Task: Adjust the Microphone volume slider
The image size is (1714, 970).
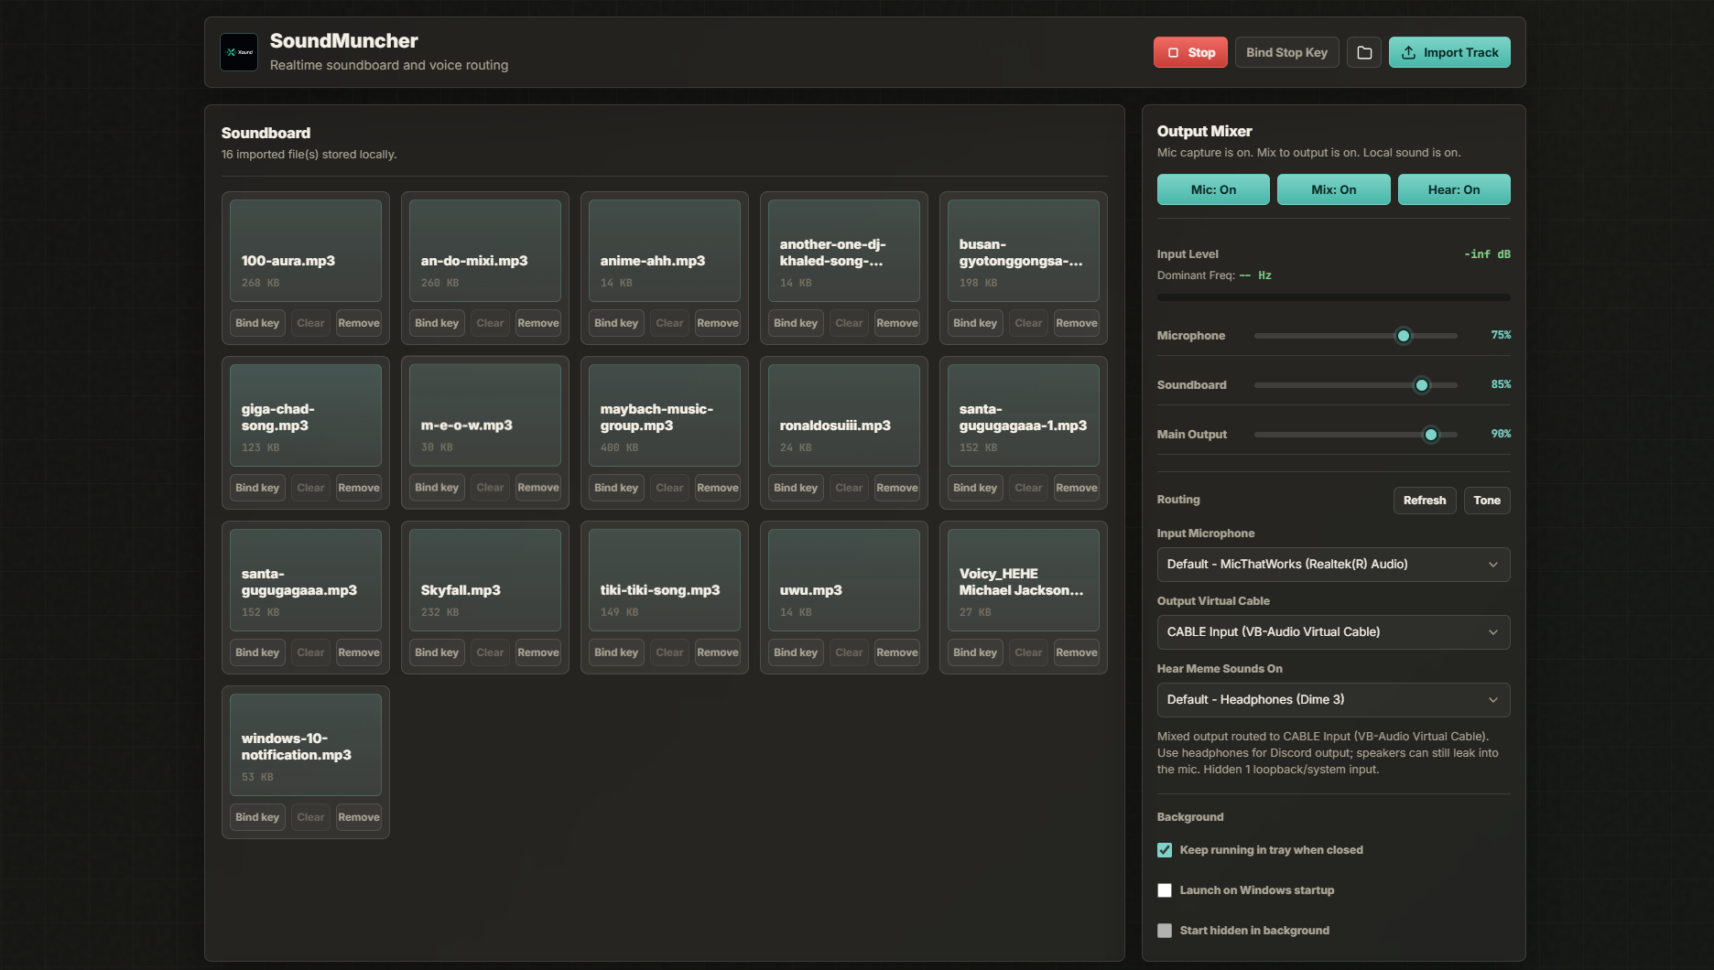Action: pos(1355,336)
